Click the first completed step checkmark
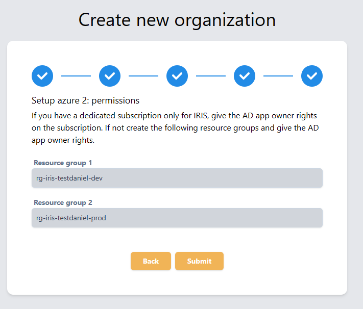 [x=42, y=76]
